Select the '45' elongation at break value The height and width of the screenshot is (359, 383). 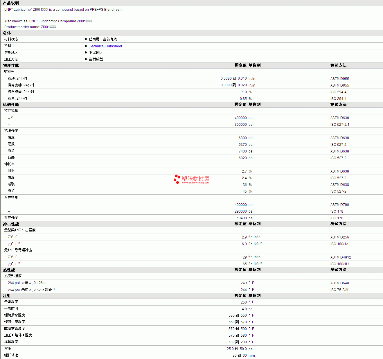(x=245, y=191)
